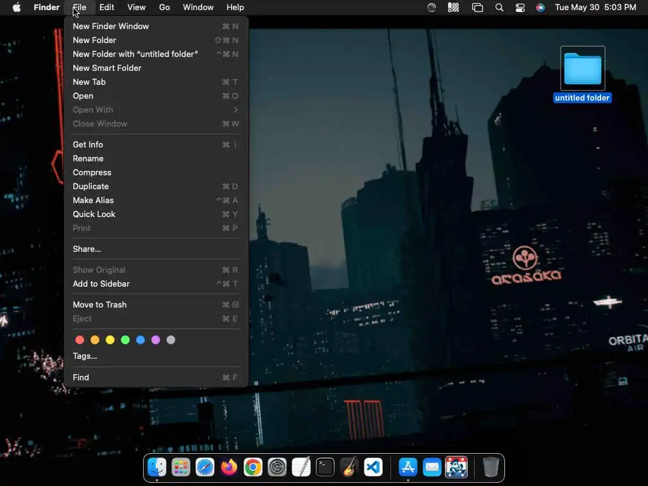This screenshot has width=648, height=486.
Task: Choose Duplicate from File menu
Action: pyautogui.click(x=156, y=187)
